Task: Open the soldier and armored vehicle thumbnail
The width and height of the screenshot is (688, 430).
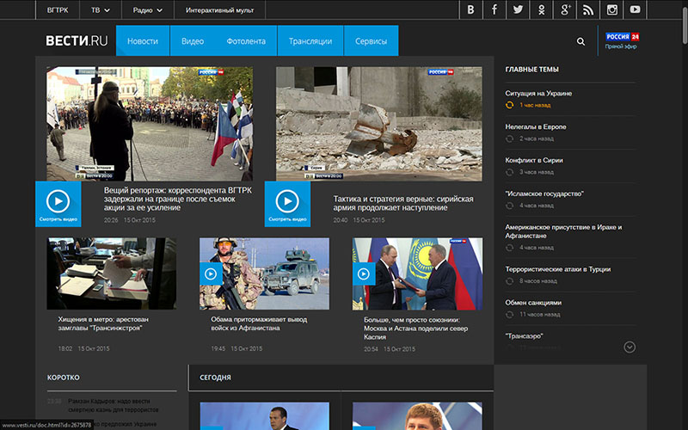Action: point(264,273)
